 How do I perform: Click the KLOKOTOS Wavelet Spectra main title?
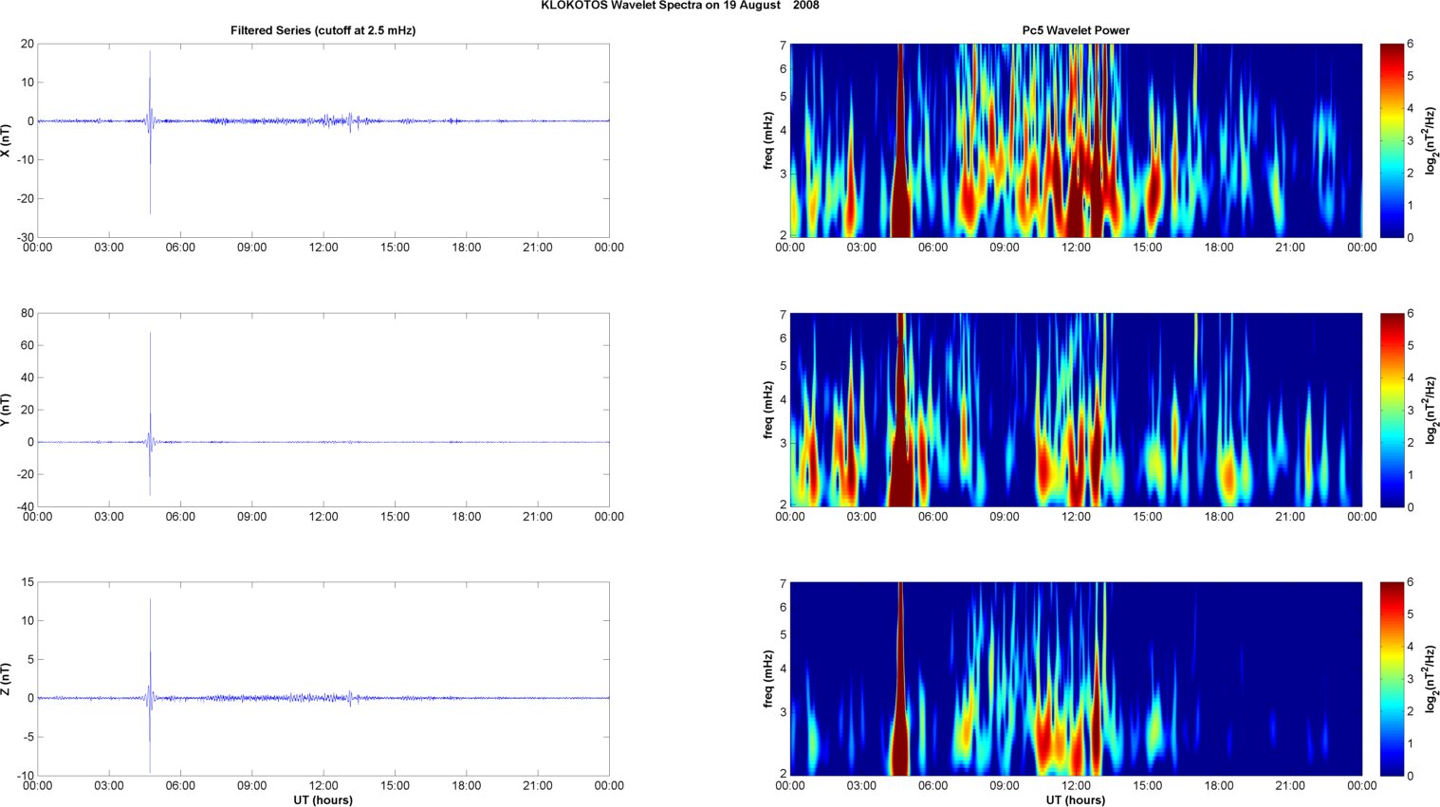(680, 6)
